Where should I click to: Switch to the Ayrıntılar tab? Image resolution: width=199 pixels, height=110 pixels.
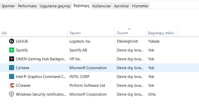tap(121, 6)
